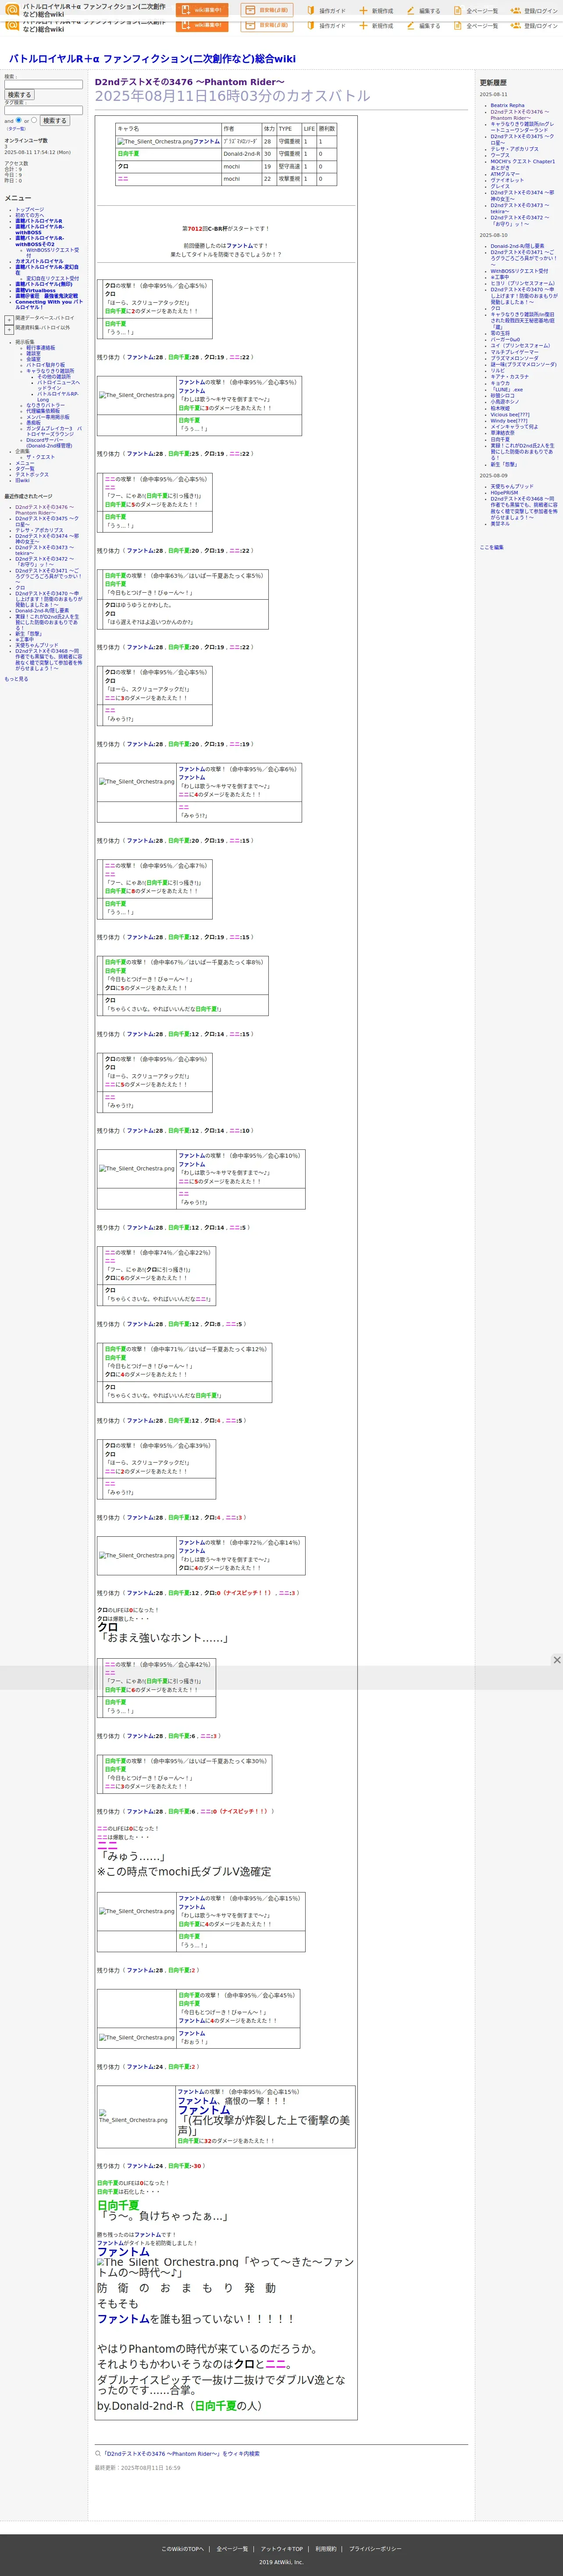Image resolution: width=563 pixels, height=2576 pixels.
Task: Expand the 関連資料集-バトロイ以外 section
Action: click(x=9, y=329)
